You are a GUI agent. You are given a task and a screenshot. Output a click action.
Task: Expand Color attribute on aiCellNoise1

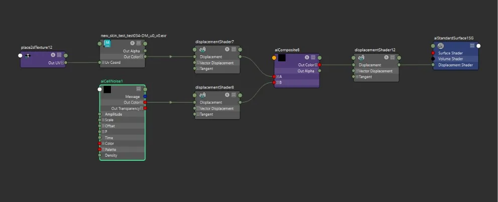[x=103, y=144]
